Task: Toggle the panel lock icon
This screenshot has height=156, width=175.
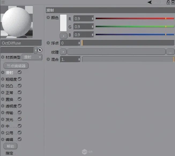Action: coord(168,2)
